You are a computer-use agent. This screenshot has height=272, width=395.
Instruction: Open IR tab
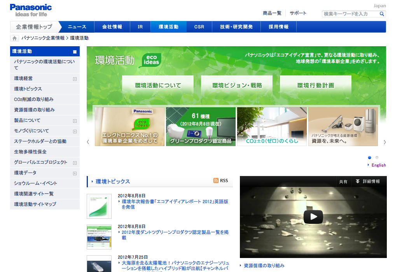click(x=140, y=27)
